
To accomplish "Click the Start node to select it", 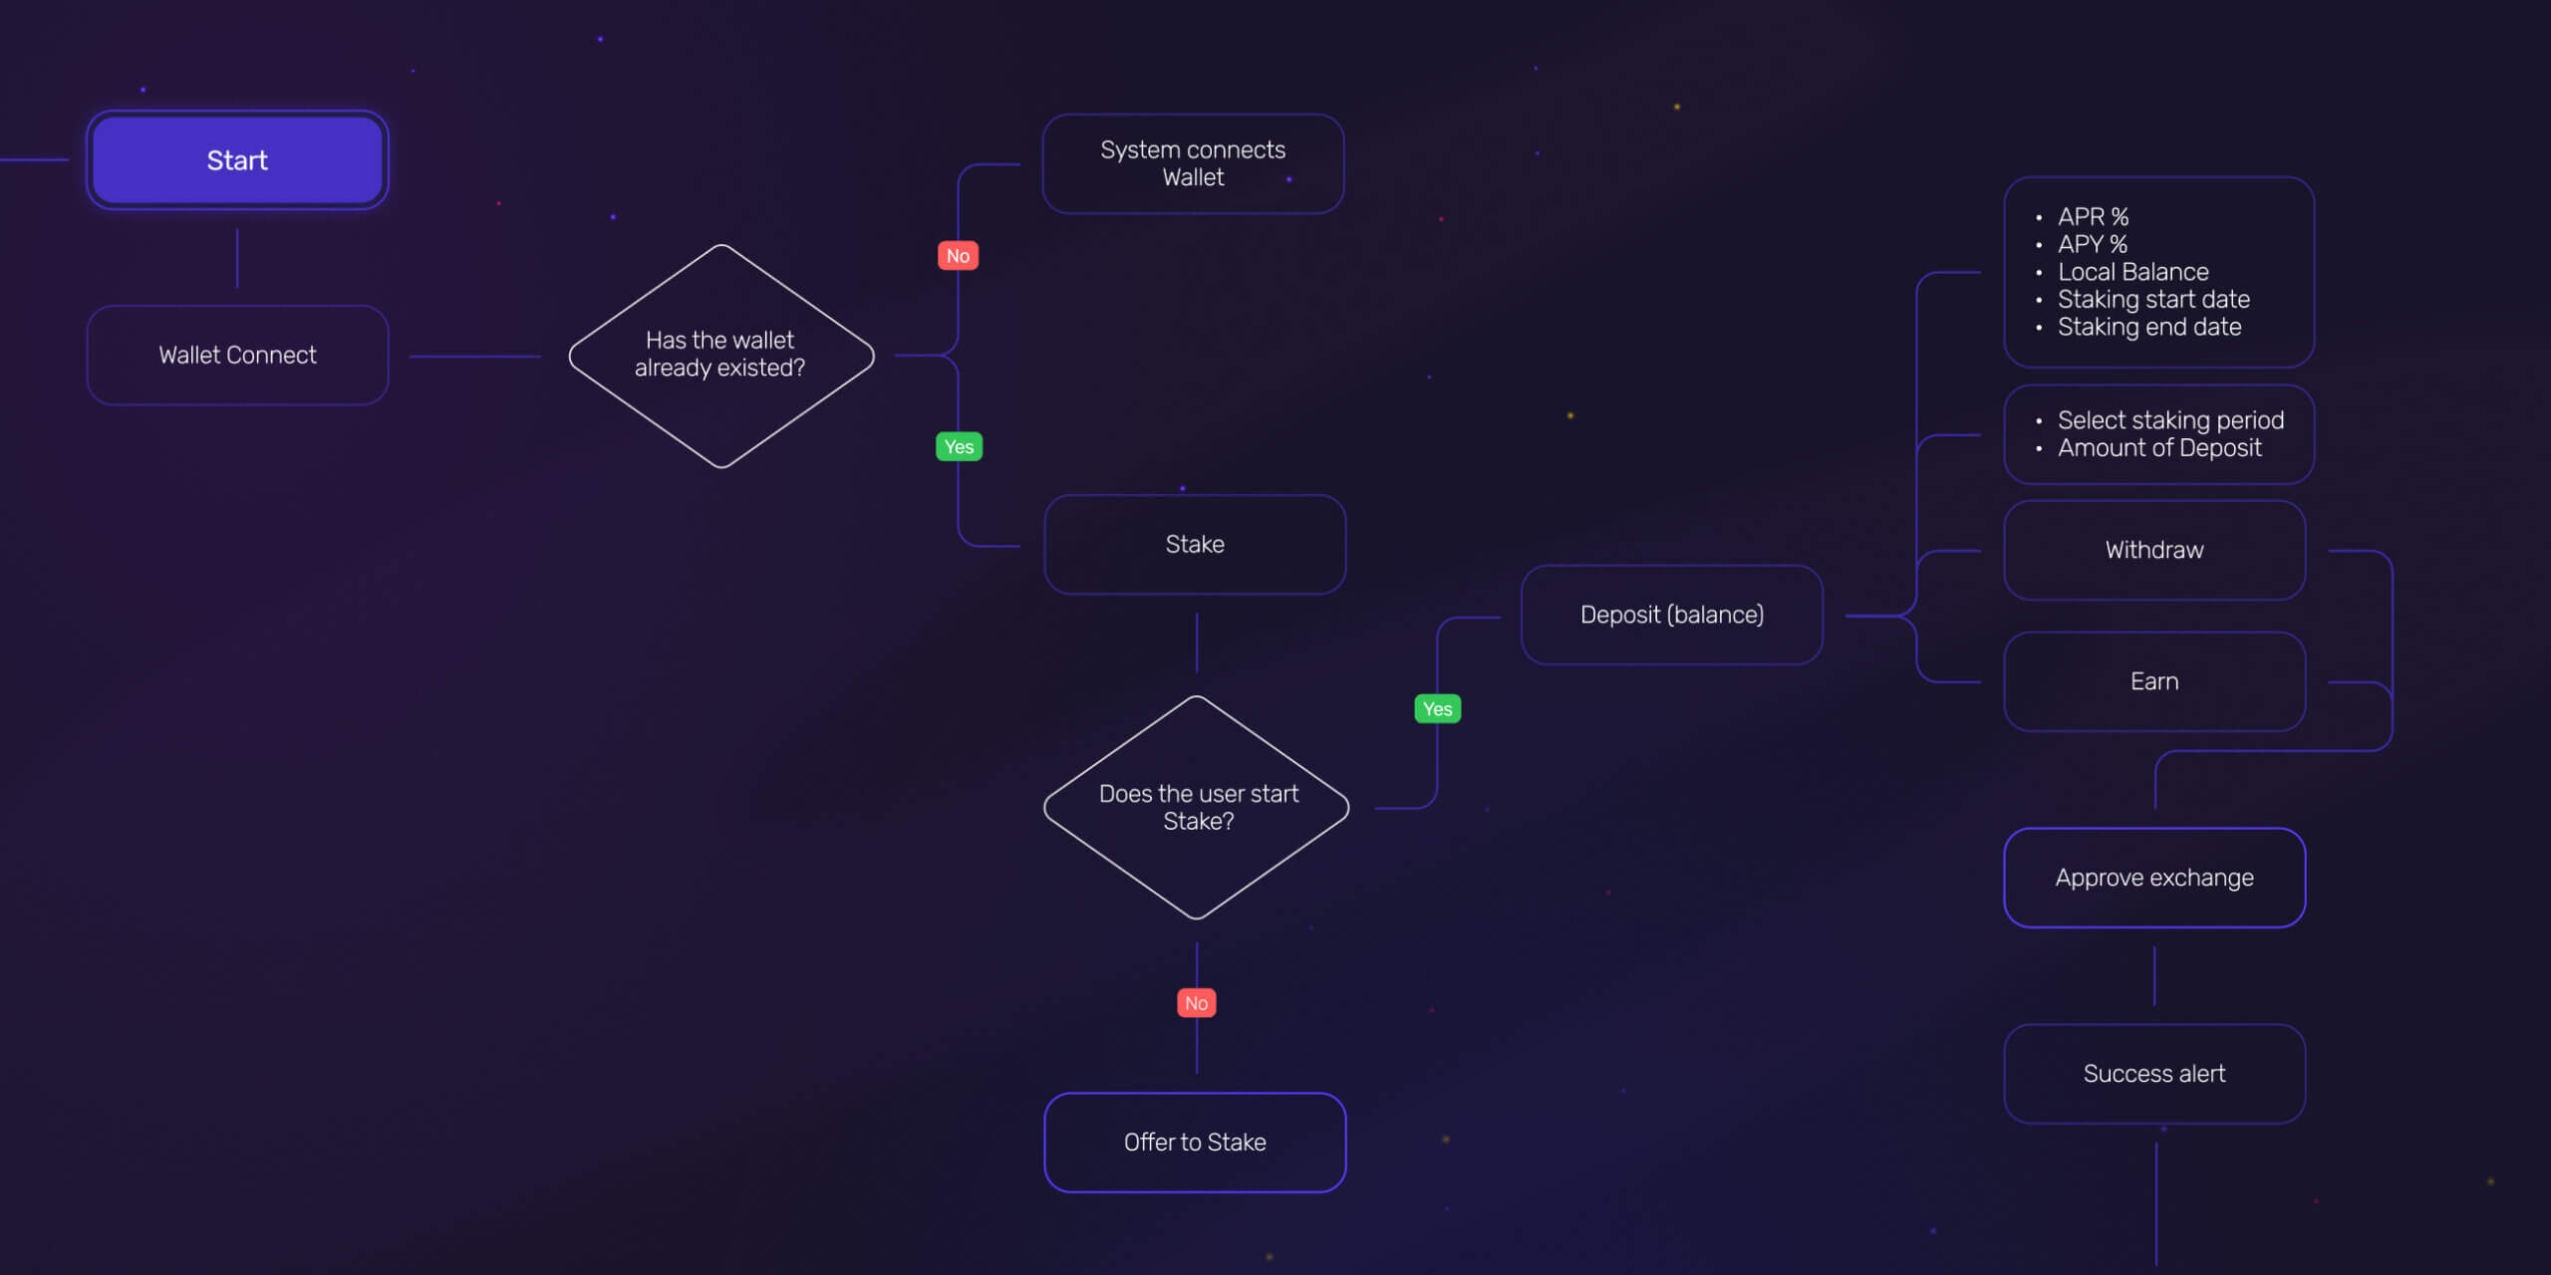I will coord(237,161).
